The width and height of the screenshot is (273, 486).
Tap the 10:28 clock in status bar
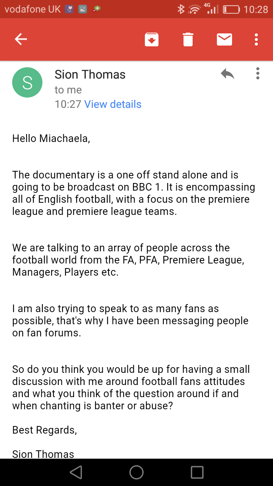256,9
